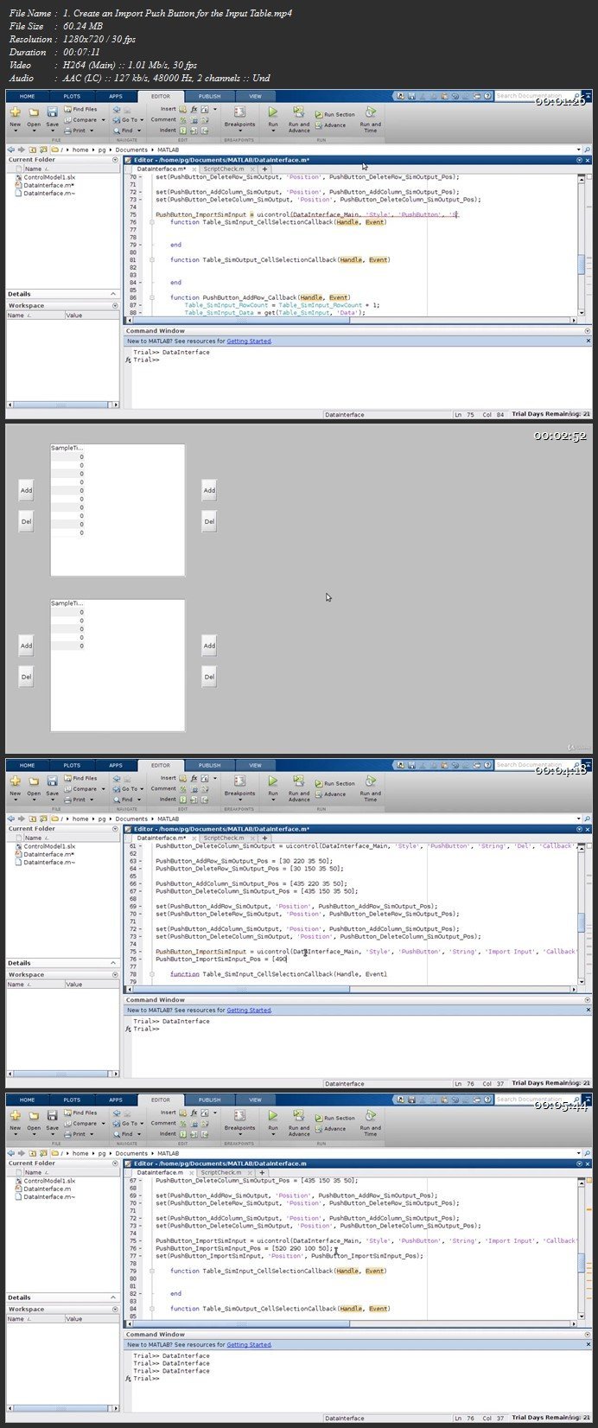The image size is (598, 1428).
Task: Expand the Details panel in the 00:04:18 frame
Action: point(115,963)
